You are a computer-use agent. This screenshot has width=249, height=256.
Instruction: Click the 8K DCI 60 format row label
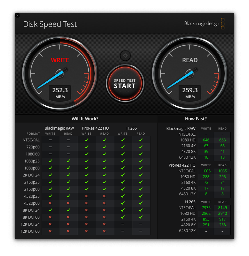pyautogui.click(x=31, y=217)
